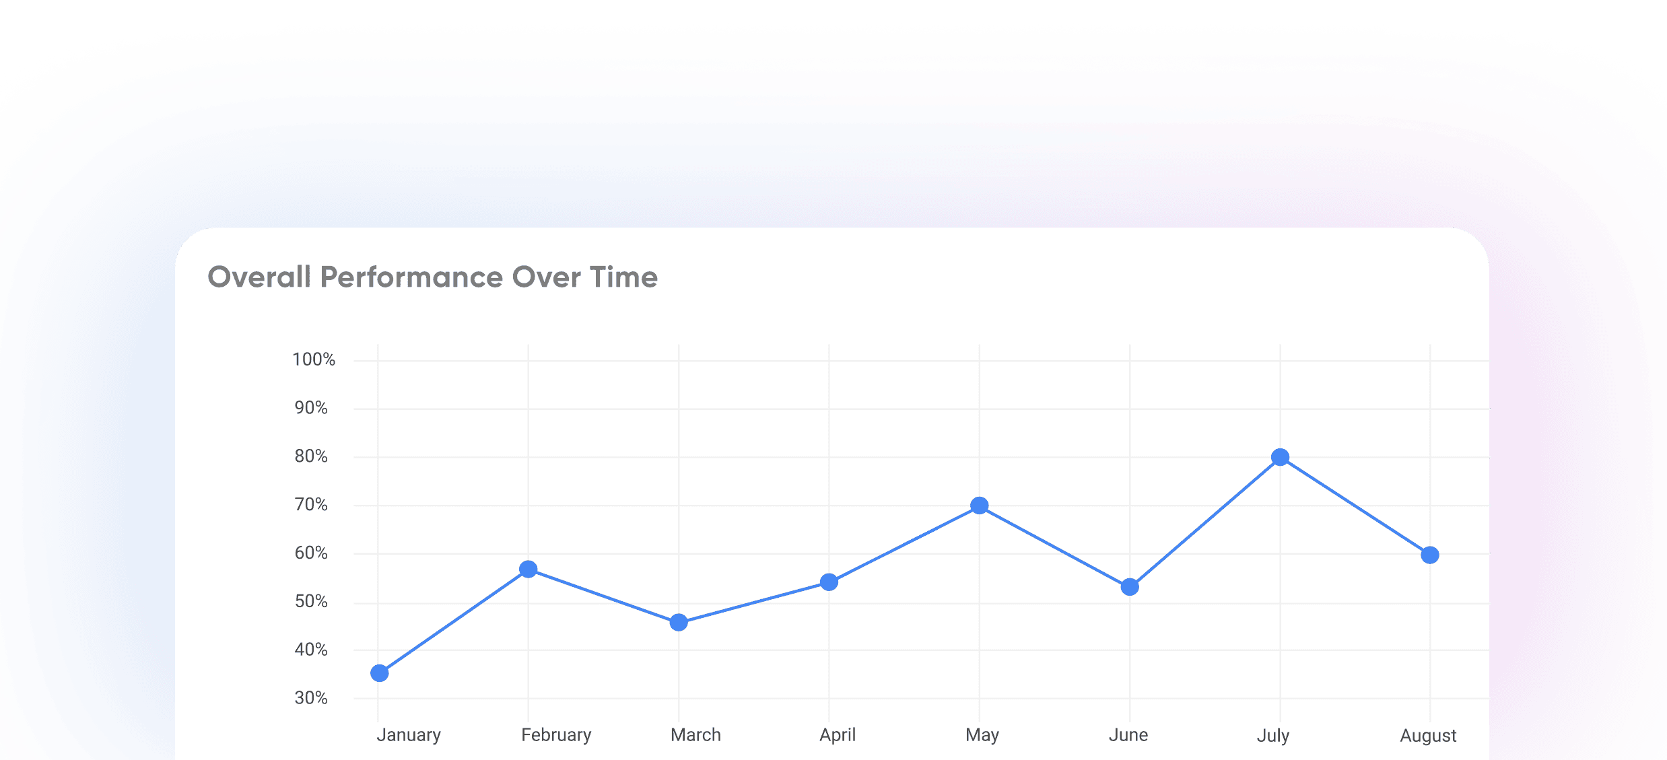Click the January axis label

(409, 735)
